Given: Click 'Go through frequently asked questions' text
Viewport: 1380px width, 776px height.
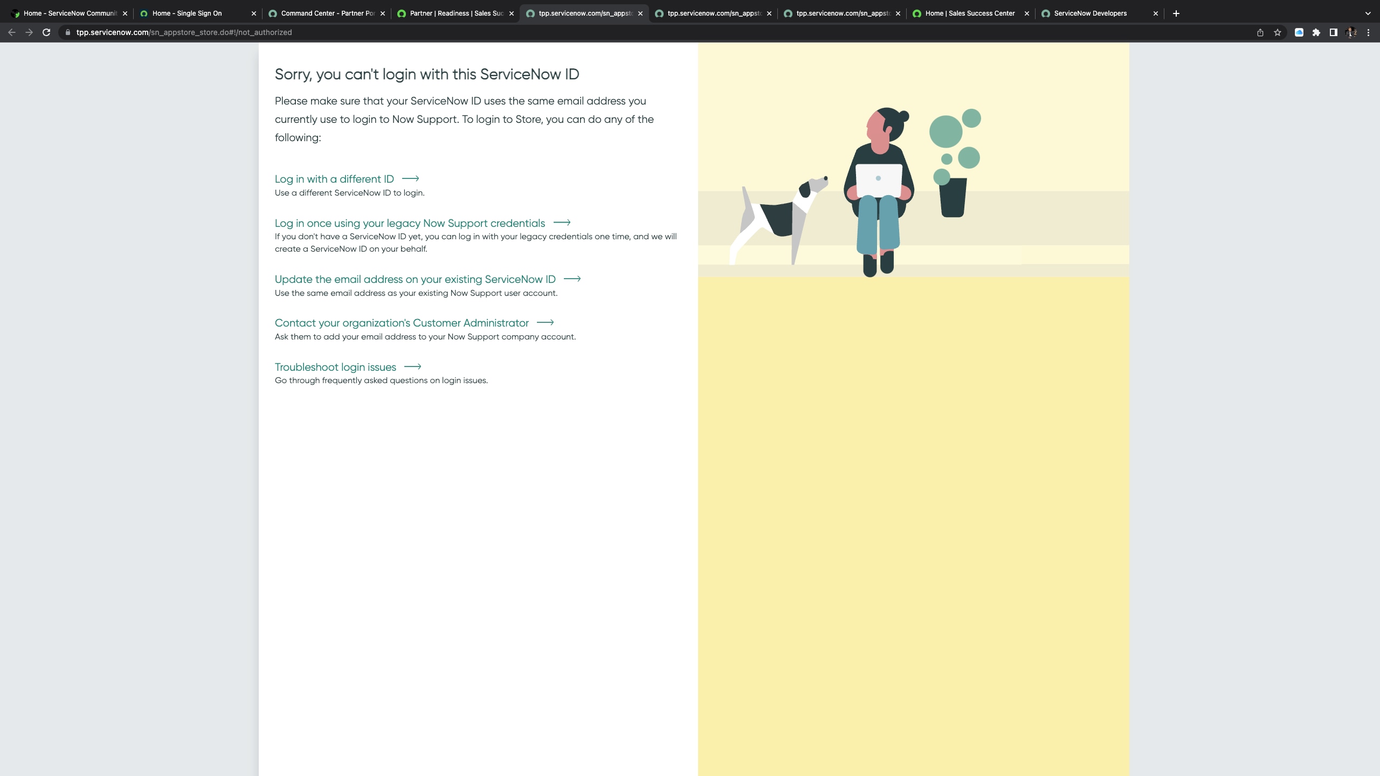Looking at the screenshot, I should (381, 380).
